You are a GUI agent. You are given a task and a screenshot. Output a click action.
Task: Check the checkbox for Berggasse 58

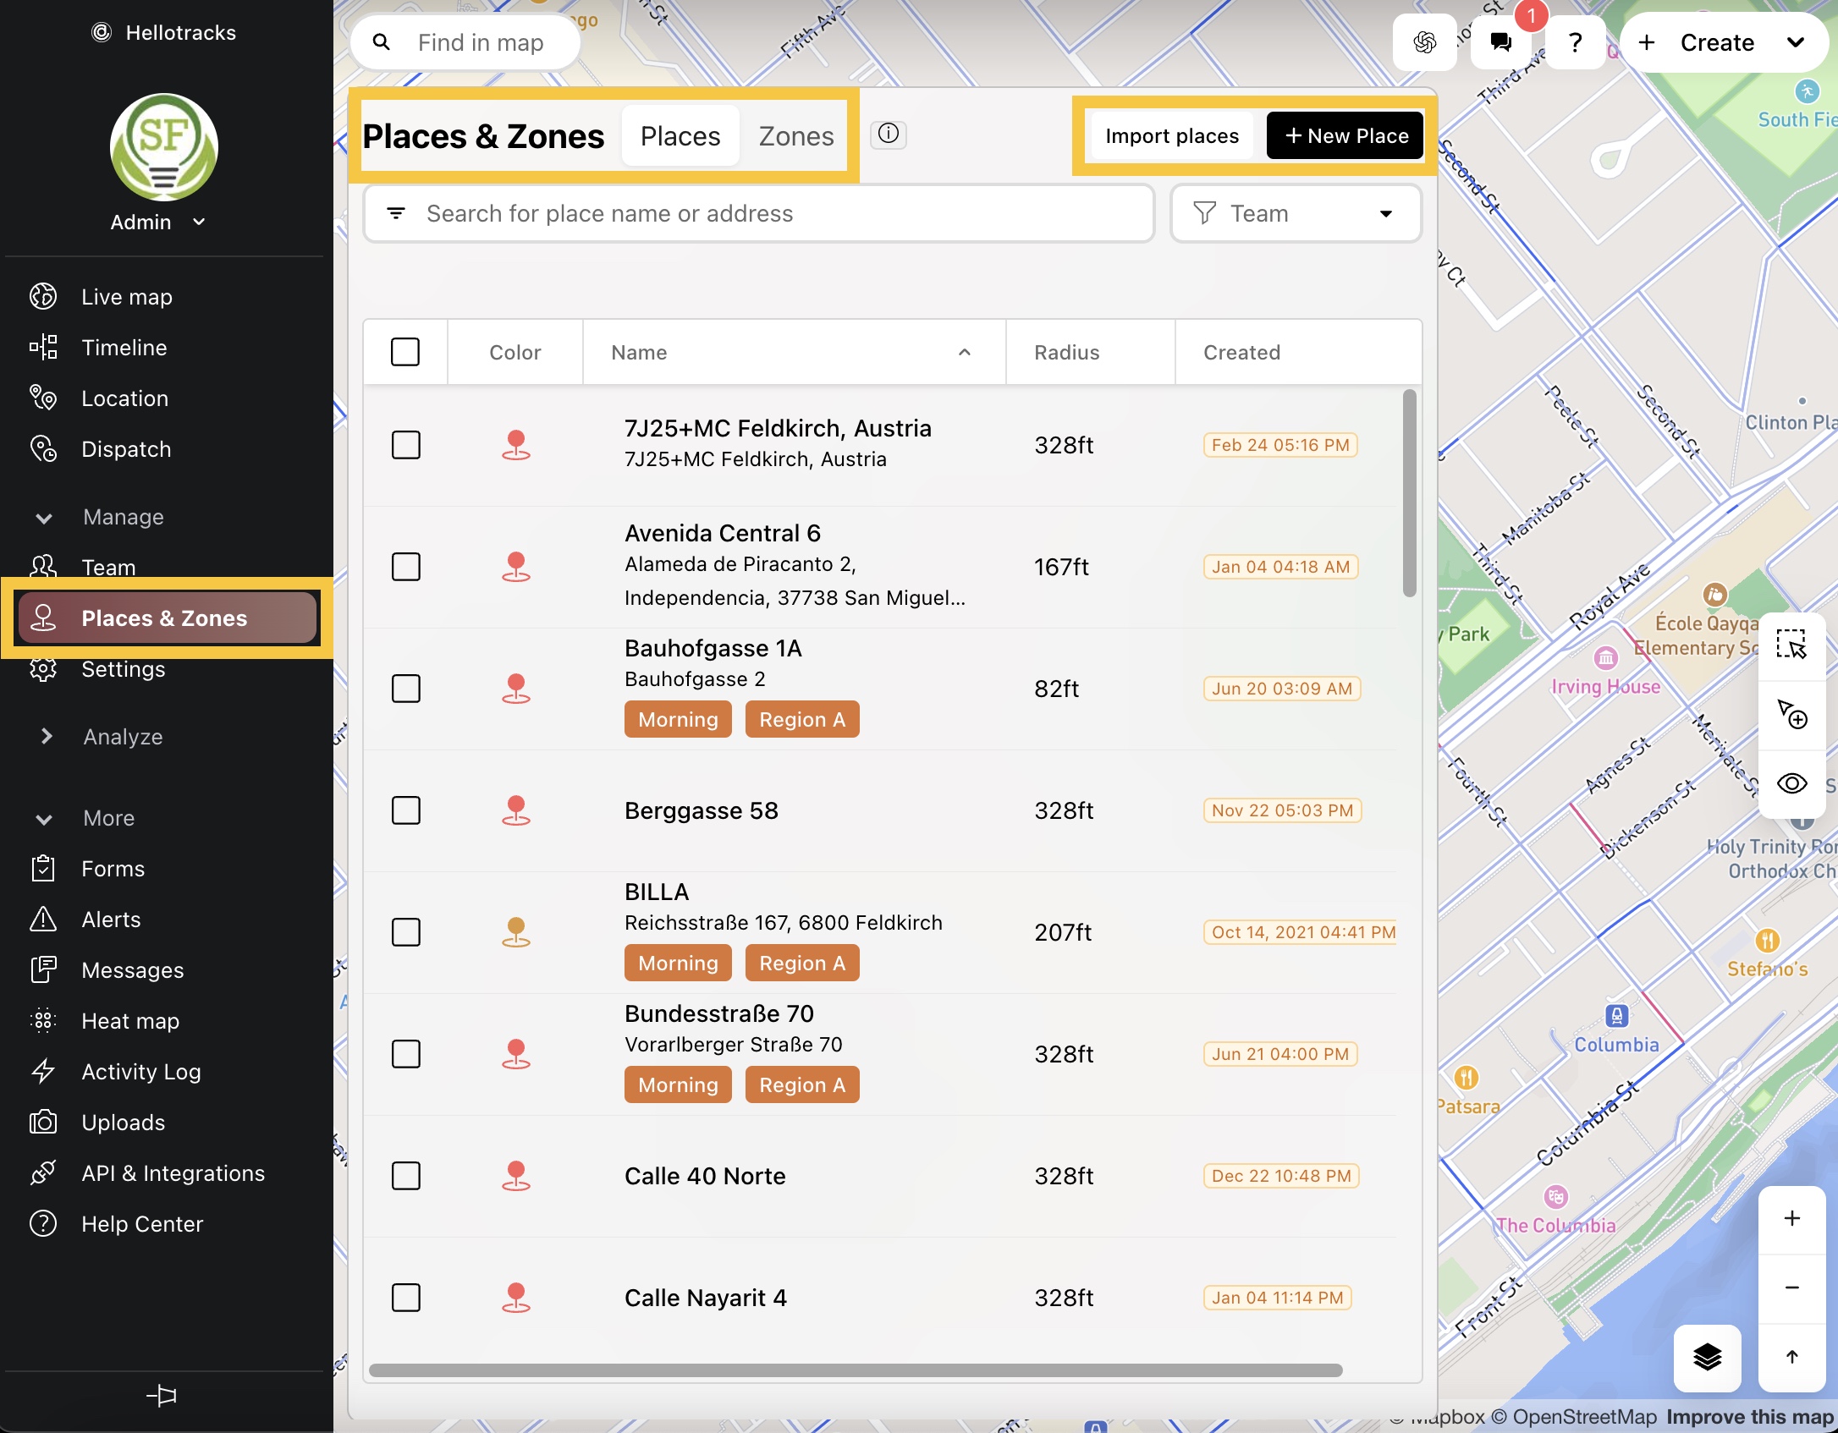(x=405, y=810)
